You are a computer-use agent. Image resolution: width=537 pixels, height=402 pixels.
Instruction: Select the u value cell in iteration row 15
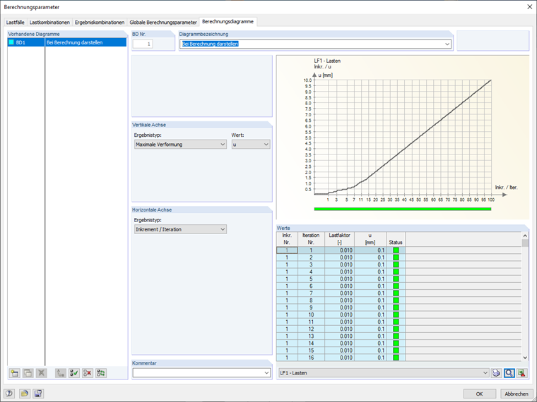coord(370,351)
